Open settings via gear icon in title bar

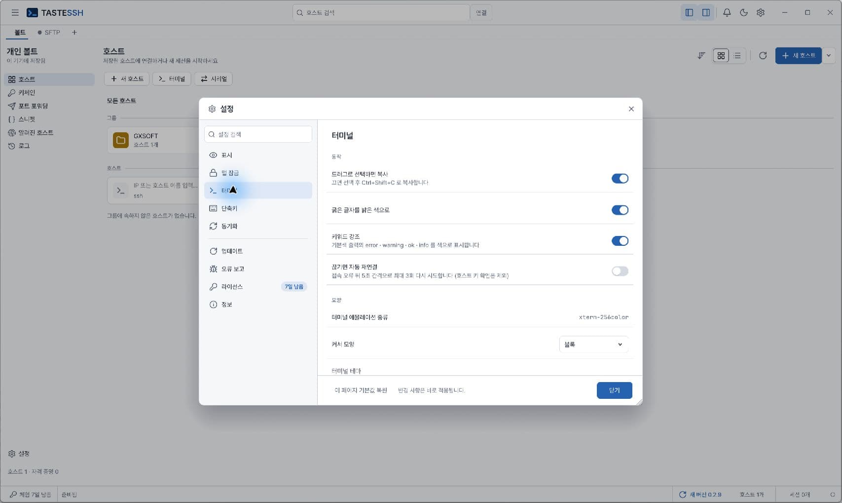click(x=761, y=12)
